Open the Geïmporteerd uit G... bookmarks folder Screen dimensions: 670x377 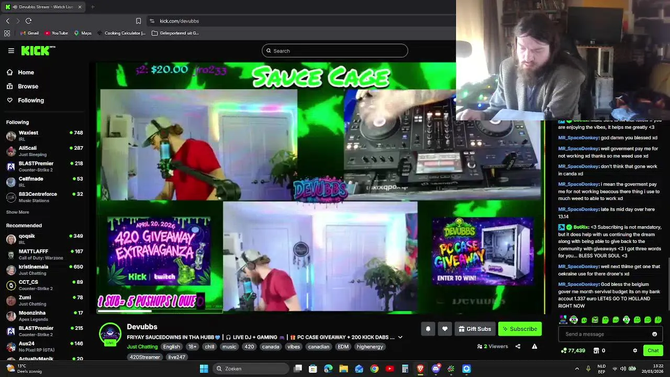tap(175, 33)
